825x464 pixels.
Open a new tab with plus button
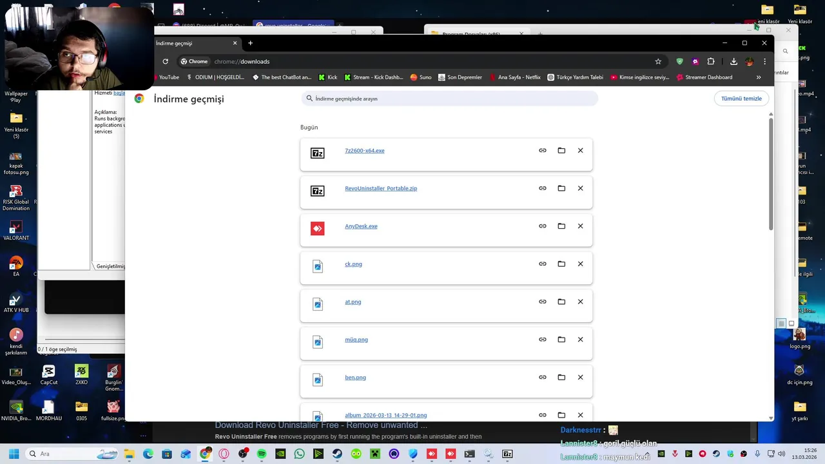point(250,43)
